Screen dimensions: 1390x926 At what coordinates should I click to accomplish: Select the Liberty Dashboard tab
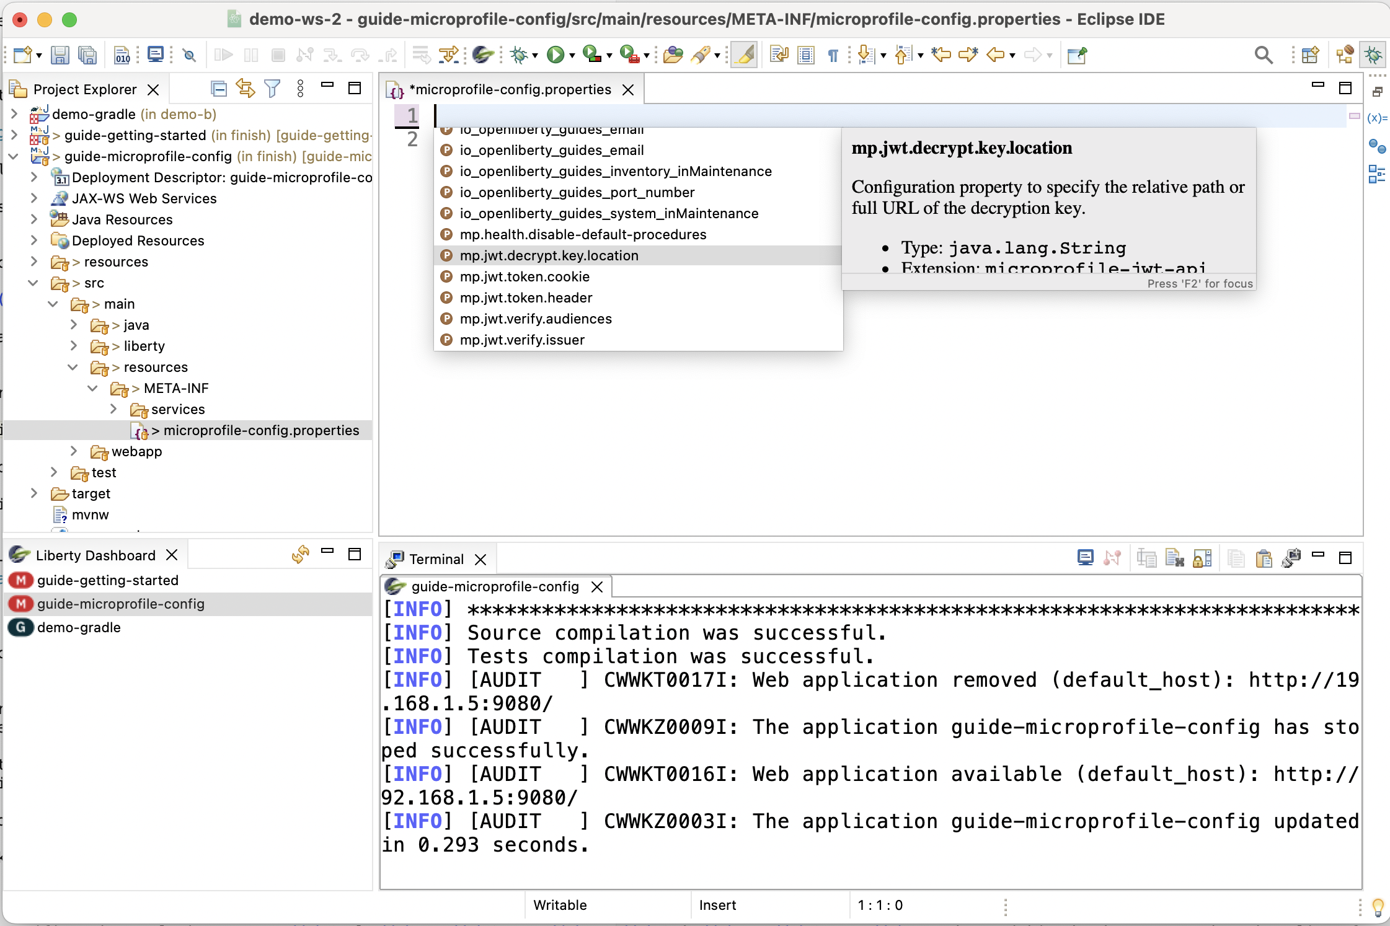click(x=95, y=555)
